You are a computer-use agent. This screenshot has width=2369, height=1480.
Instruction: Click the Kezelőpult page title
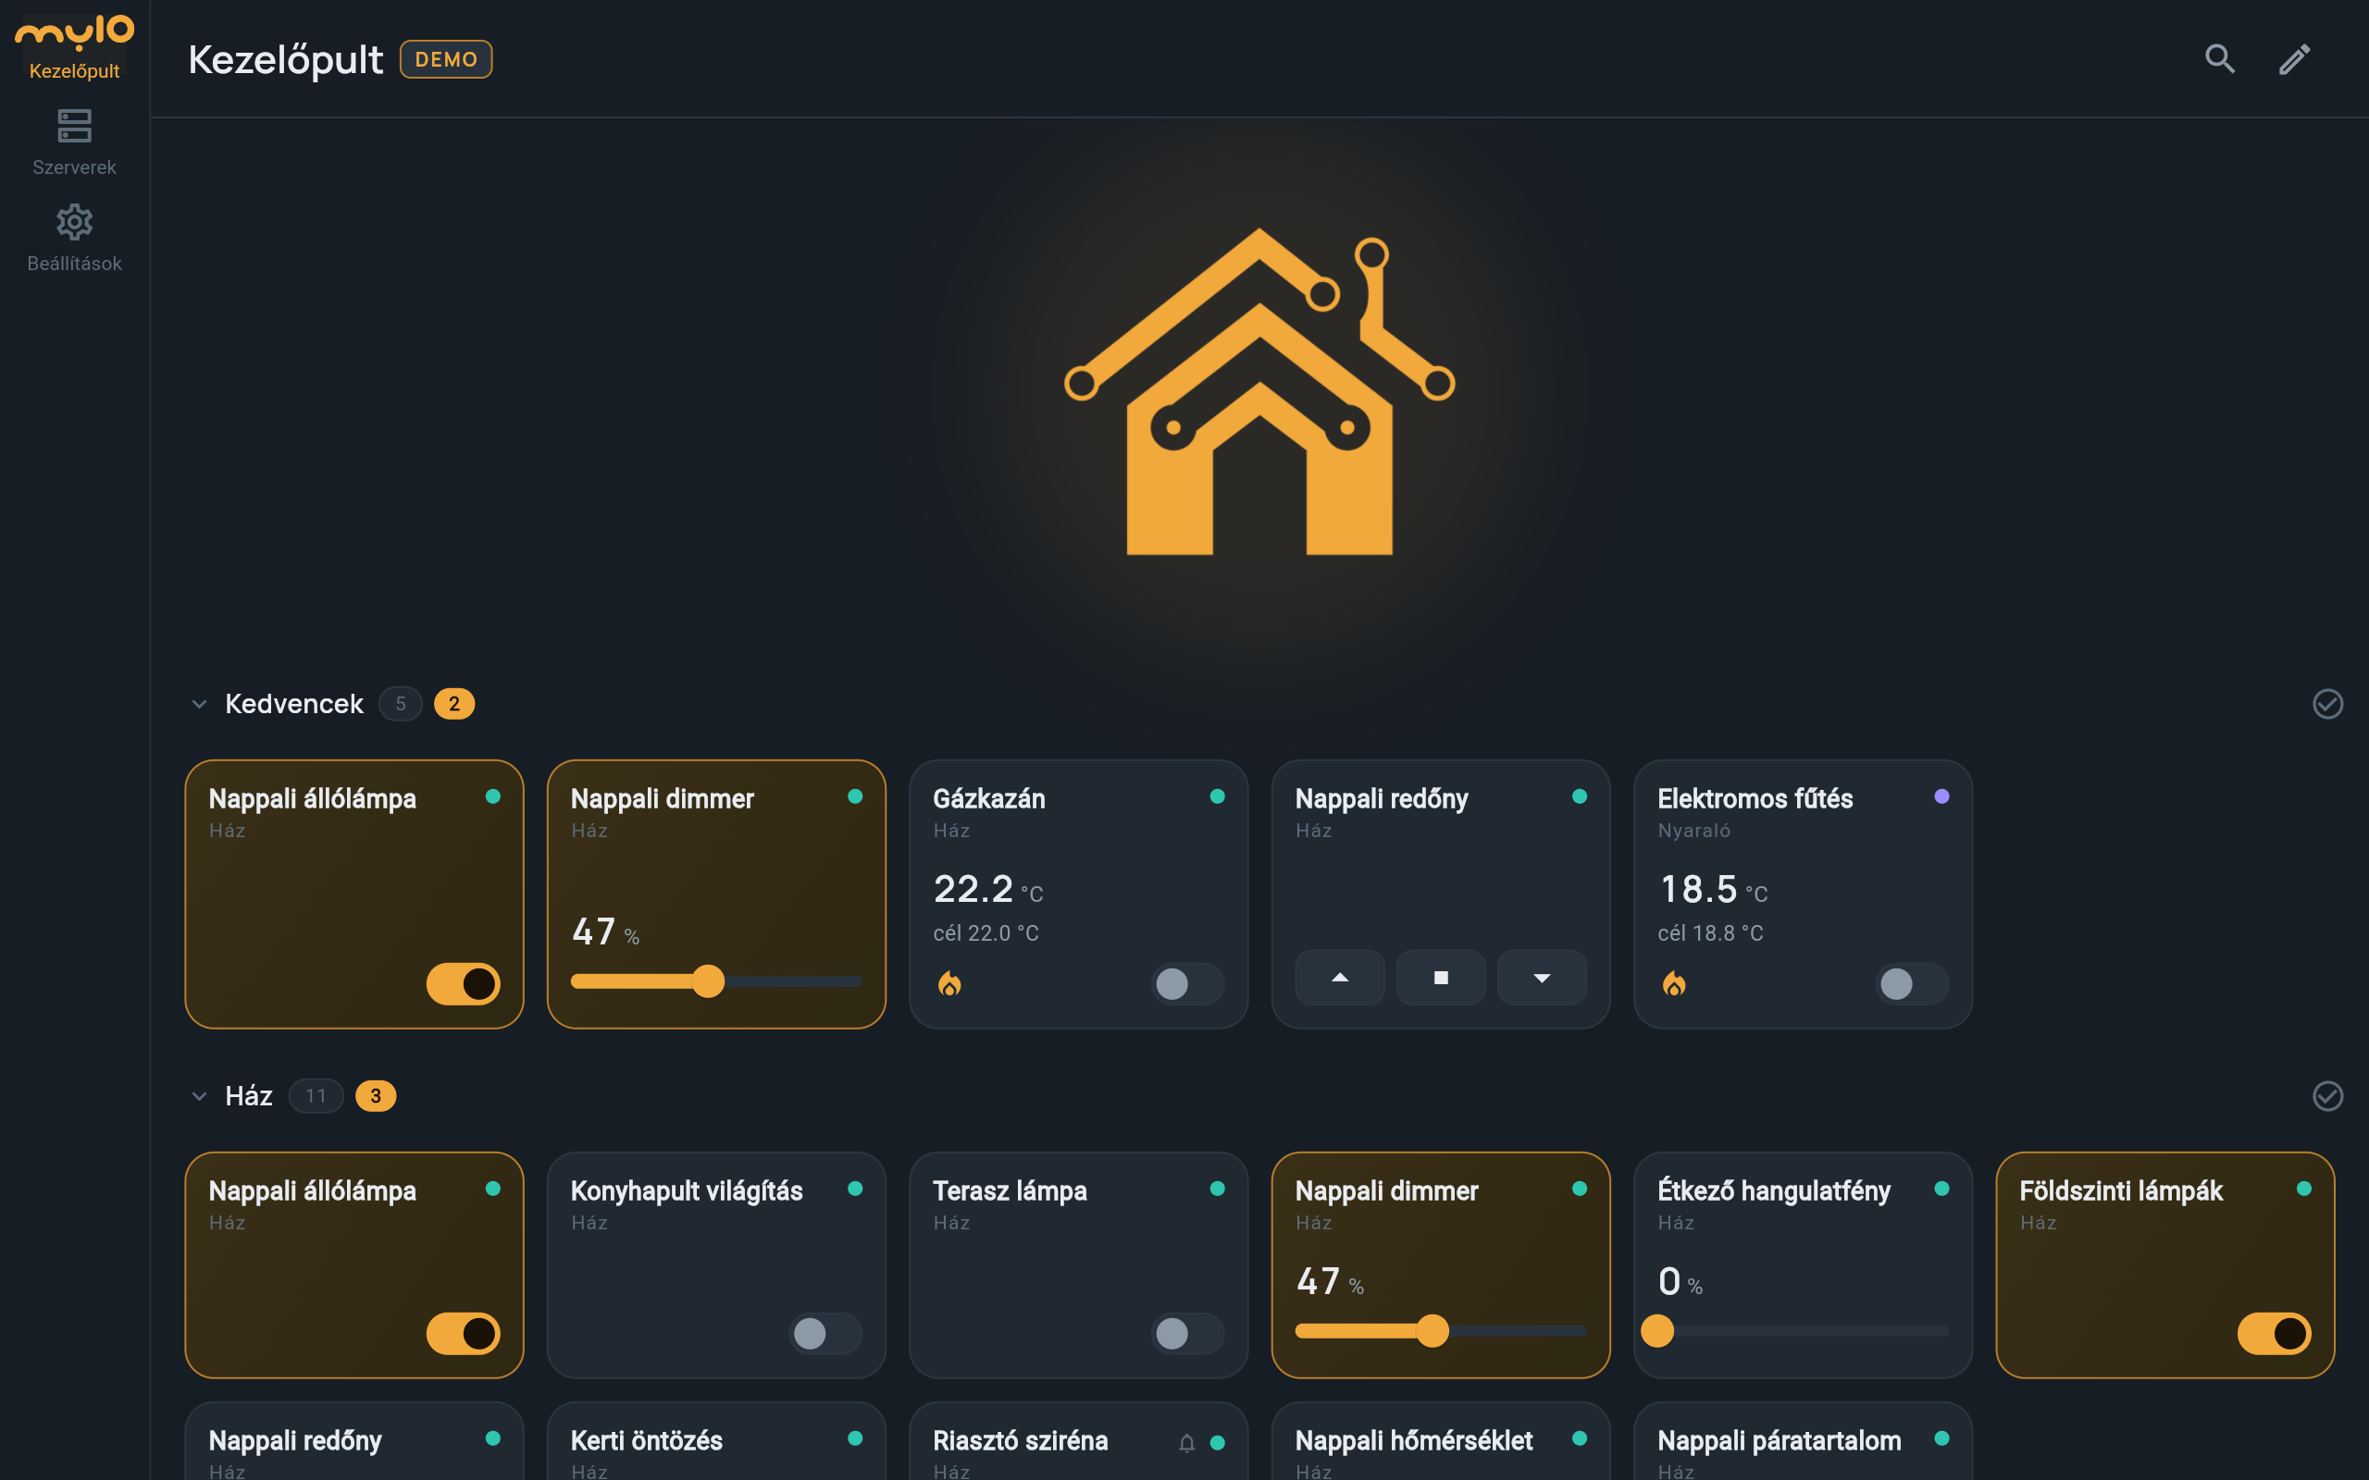click(x=285, y=60)
